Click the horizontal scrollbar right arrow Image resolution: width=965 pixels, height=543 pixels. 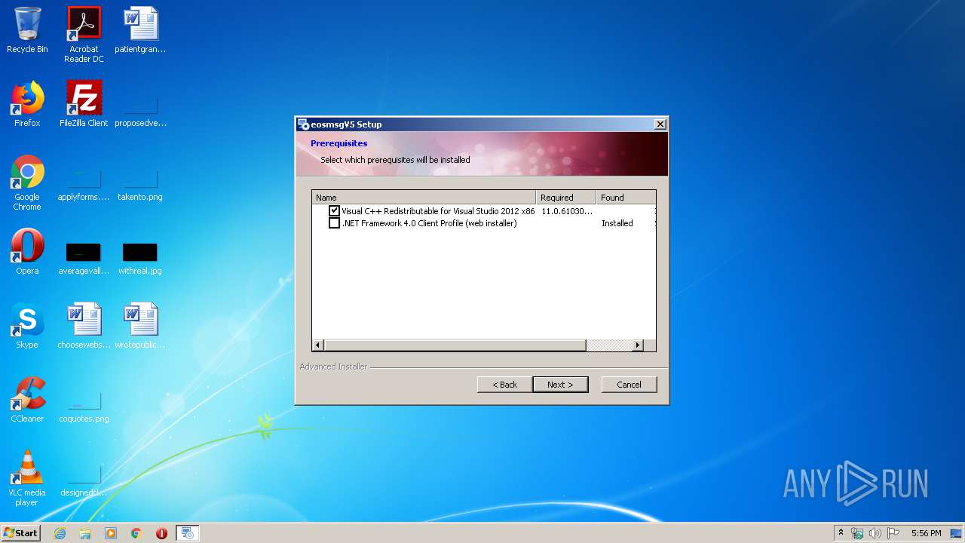tap(638, 345)
